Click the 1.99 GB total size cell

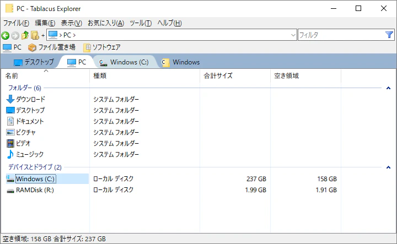(255, 190)
